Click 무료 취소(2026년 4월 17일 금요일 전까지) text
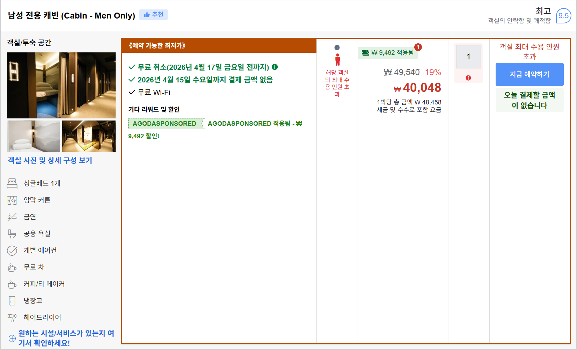Image resolution: width=577 pixels, height=350 pixels. 203,67
